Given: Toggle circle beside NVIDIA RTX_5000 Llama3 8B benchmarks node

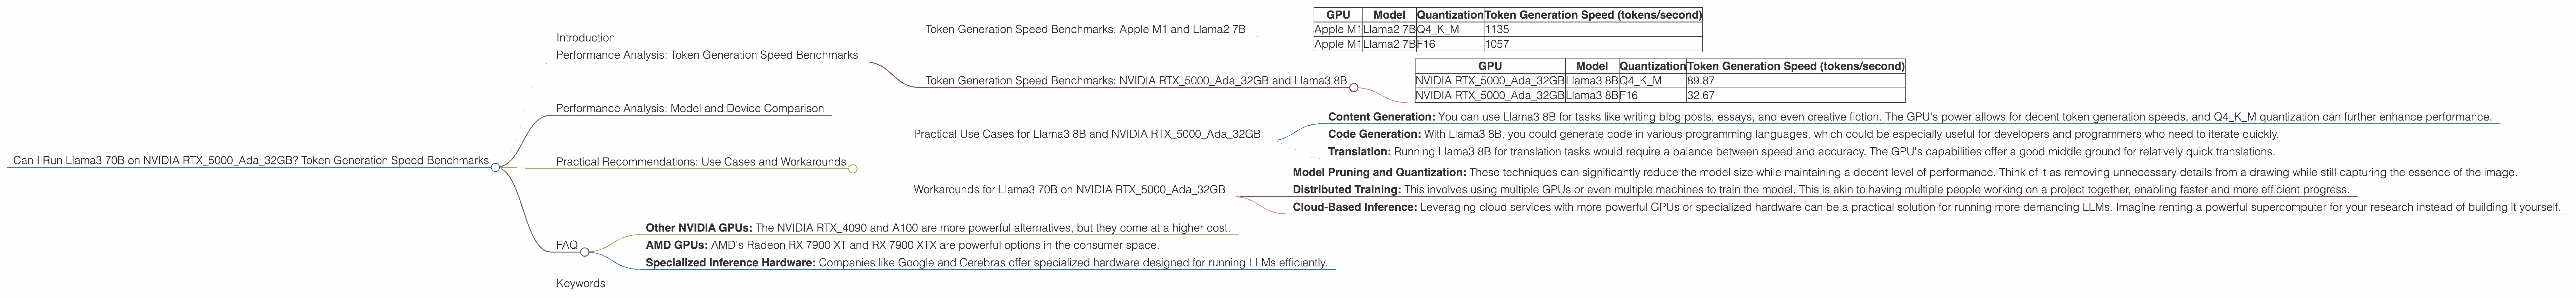Looking at the screenshot, I should pos(1354,88).
